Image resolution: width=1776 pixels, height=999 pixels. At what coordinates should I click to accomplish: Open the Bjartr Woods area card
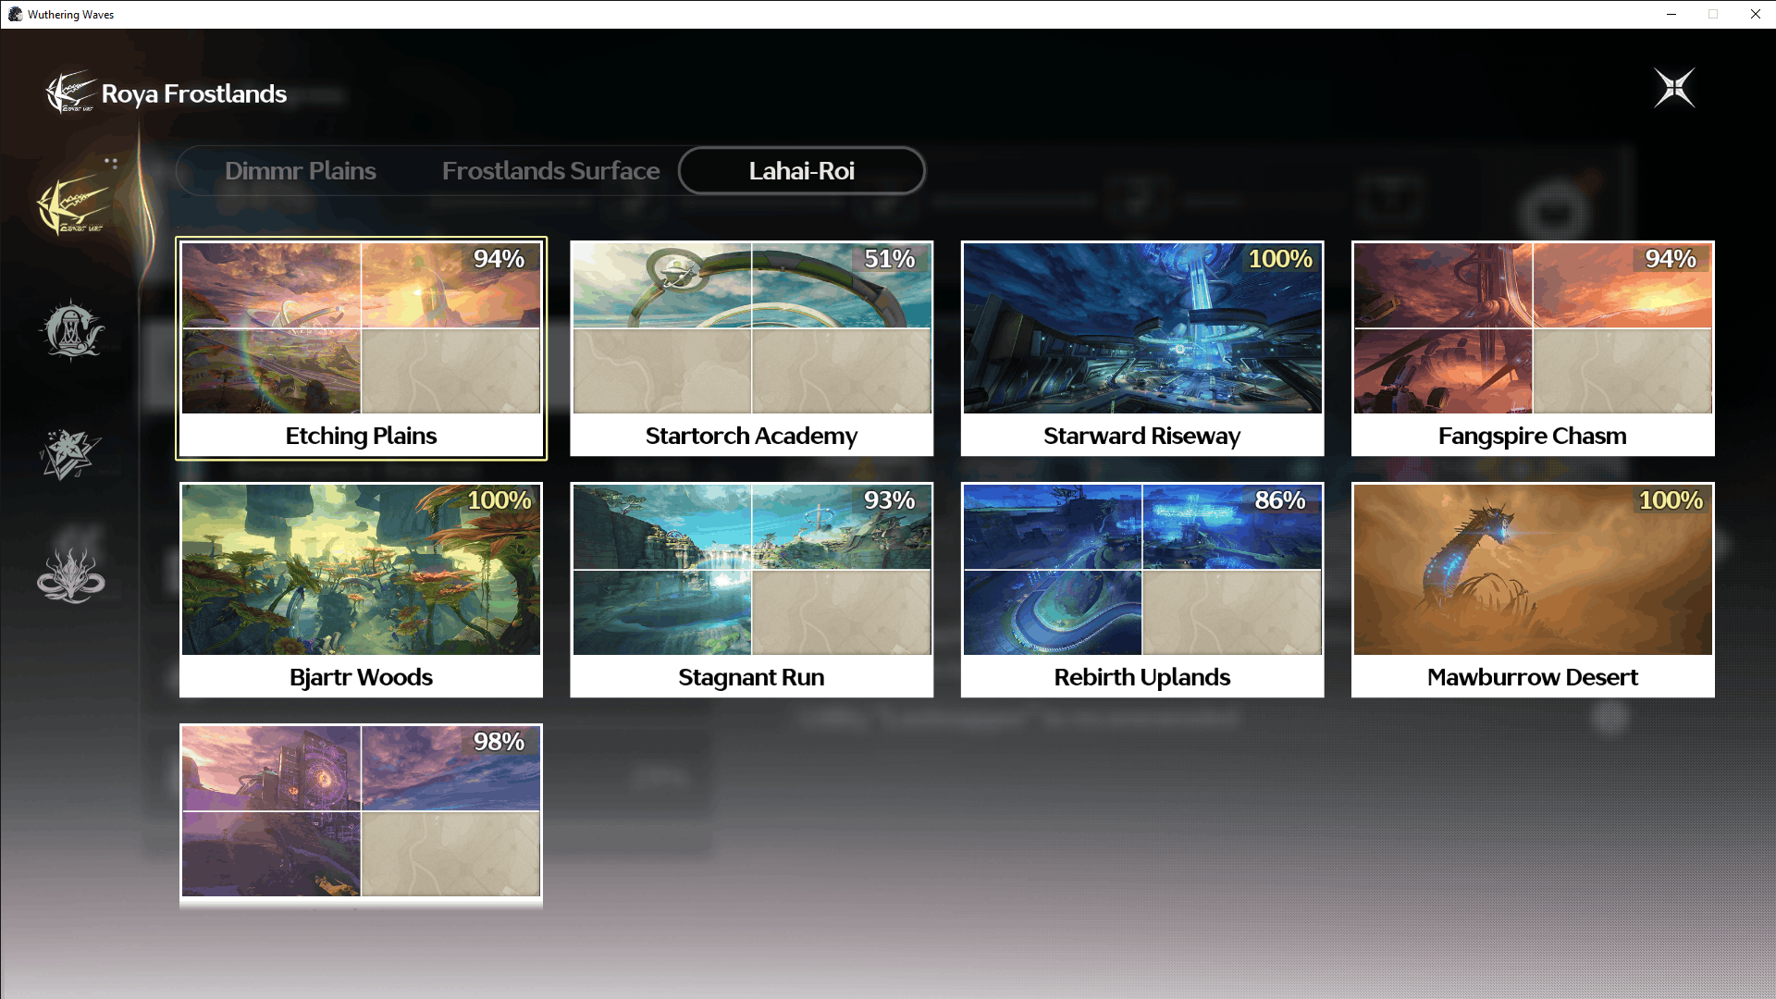tap(362, 590)
